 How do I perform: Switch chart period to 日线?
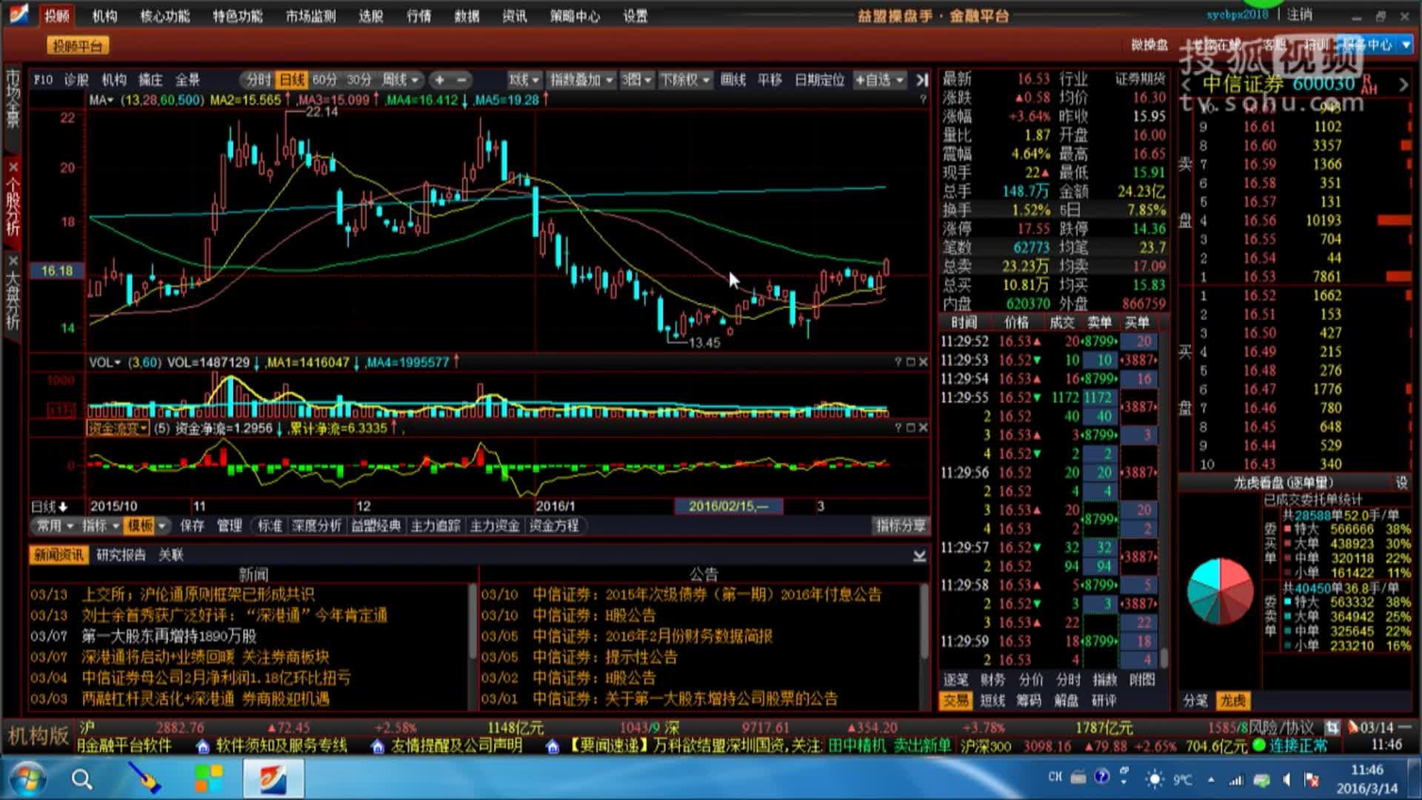point(292,79)
